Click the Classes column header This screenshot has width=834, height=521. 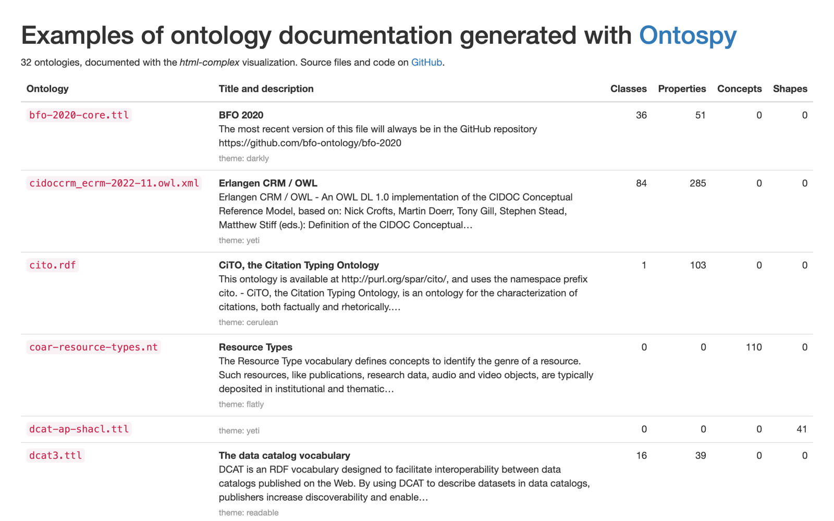tap(629, 89)
